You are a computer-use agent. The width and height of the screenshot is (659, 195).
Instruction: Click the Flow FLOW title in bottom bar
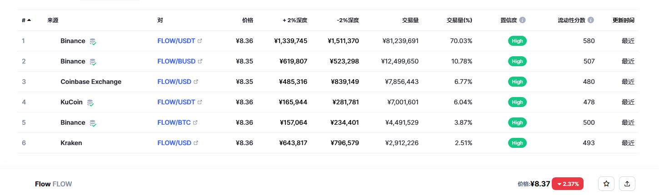54,184
